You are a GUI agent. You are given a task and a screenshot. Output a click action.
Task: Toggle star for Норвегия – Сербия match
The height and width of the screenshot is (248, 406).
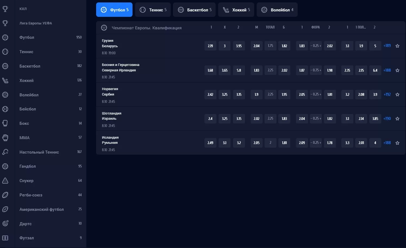point(397,94)
